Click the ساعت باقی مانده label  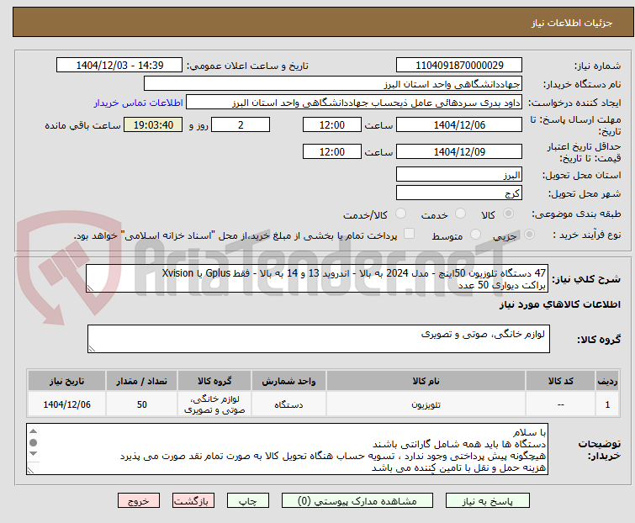tap(82, 125)
